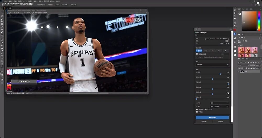Hide Layer 1 with the eye icon
262x138 pixels.
[x=239, y=71]
